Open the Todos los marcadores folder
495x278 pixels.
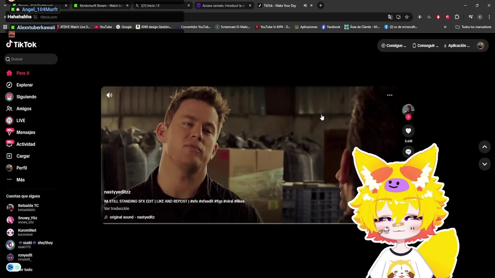[x=473, y=27]
